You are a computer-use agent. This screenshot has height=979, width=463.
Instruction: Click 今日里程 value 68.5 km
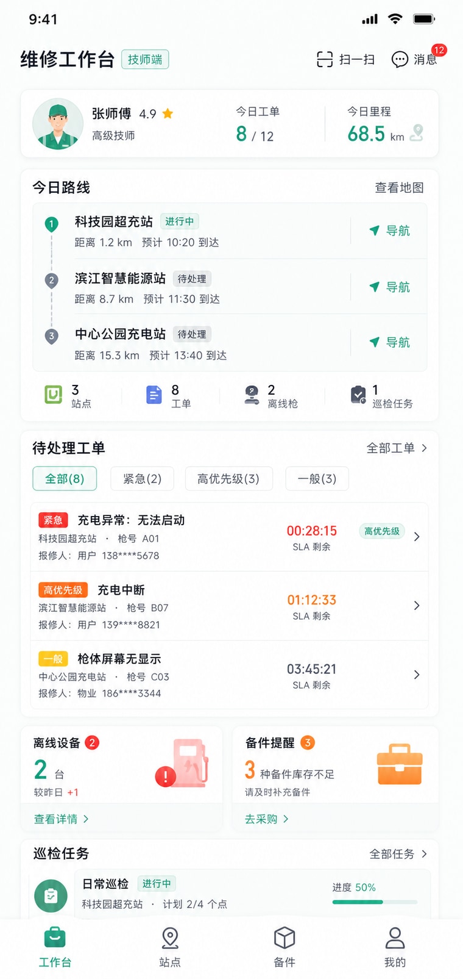coord(376,134)
